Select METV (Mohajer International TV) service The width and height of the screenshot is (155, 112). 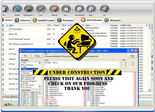21,44
